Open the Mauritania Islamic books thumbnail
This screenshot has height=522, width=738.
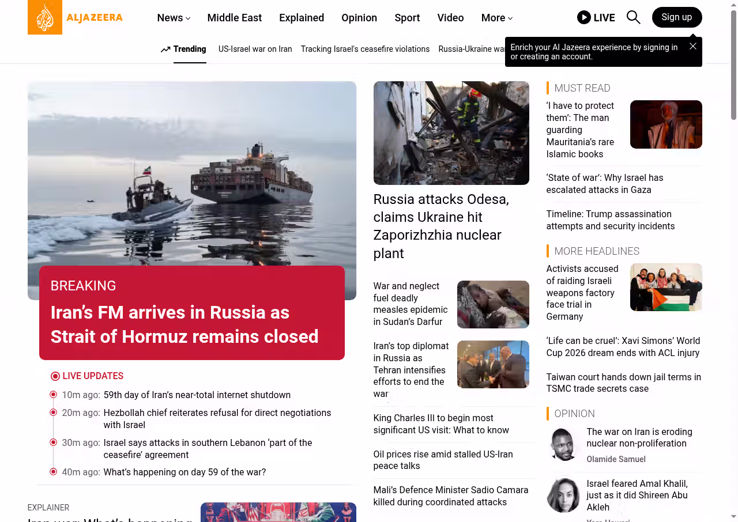[666, 124]
